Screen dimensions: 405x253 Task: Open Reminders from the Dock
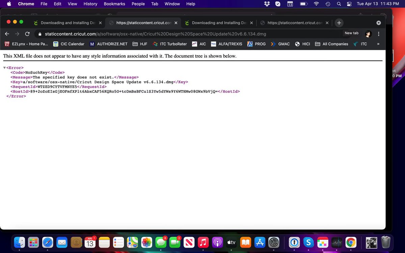coord(119,242)
